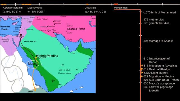Click the Jesus/Isa timeline label
This screenshot has height=101, width=180.
point(90,8)
